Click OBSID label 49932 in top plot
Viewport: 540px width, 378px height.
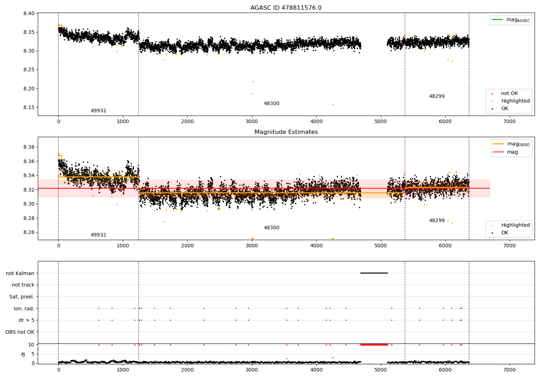click(98, 111)
